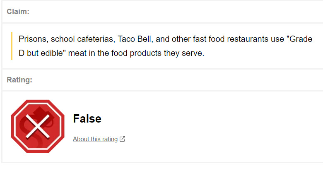The image size is (323, 171).
Task: Click the phrase D but edible
Action: pyautogui.click(x=41, y=53)
